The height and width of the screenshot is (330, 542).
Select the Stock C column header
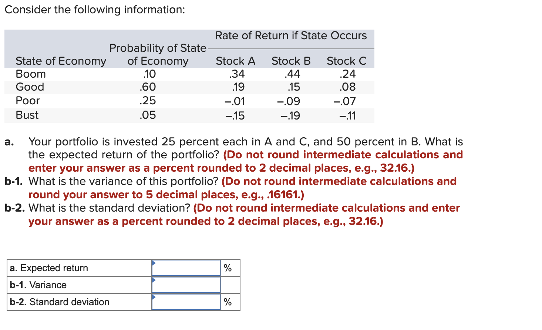click(x=346, y=61)
